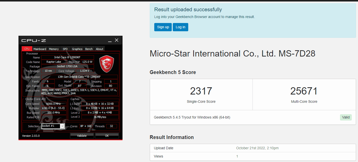Click the x 60.0 multiplier value
The height and width of the screenshot is (162, 358).
tap(53, 108)
